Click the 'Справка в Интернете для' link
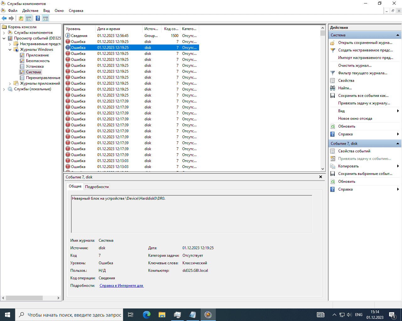 pyautogui.click(x=121, y=286)
